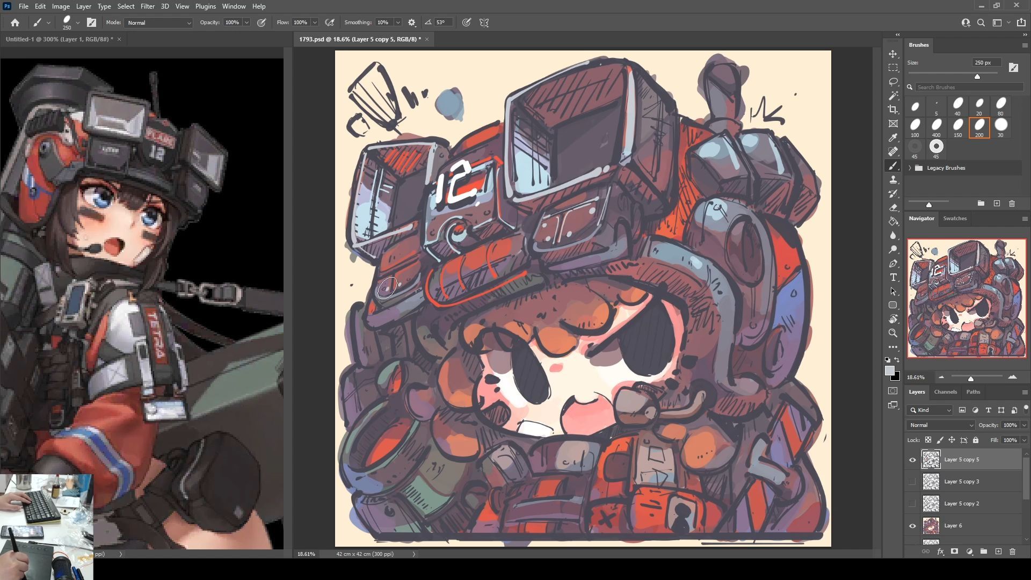Select the 400 brush preset
Viewport: 1031px width, 580px height.
(x=936, y=128)
